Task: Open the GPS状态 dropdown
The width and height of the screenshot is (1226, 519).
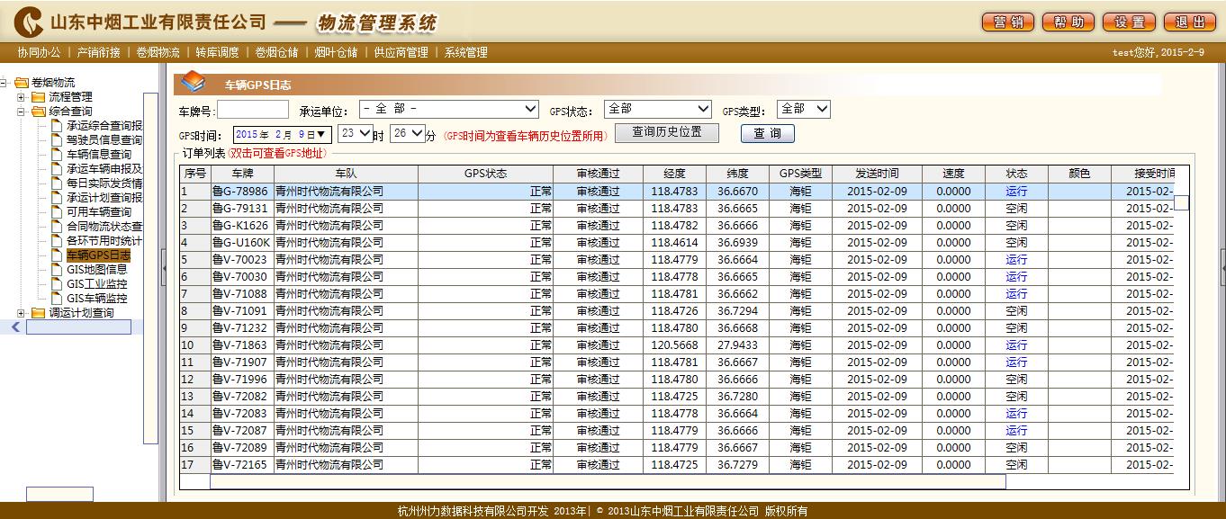Action: coord(658,109)
